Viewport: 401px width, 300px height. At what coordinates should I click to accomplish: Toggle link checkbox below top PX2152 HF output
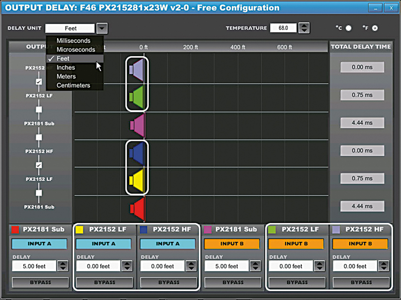pos(39,82)
